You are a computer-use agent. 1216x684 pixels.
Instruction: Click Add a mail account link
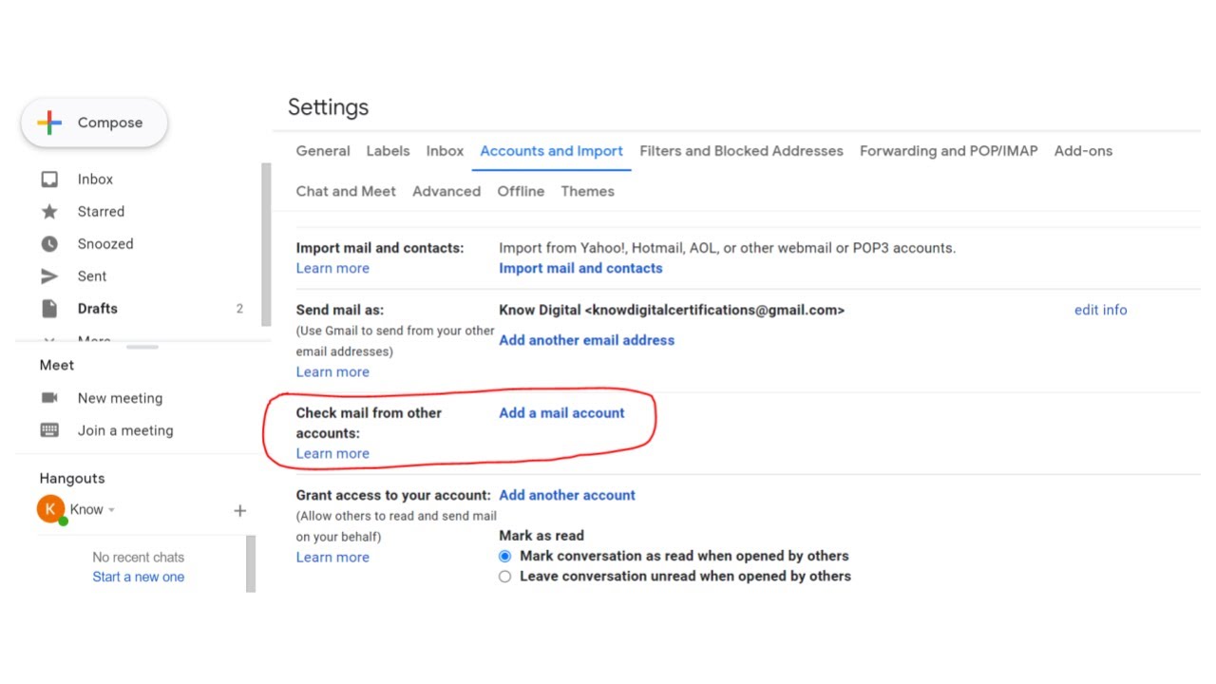click(561, 413)
